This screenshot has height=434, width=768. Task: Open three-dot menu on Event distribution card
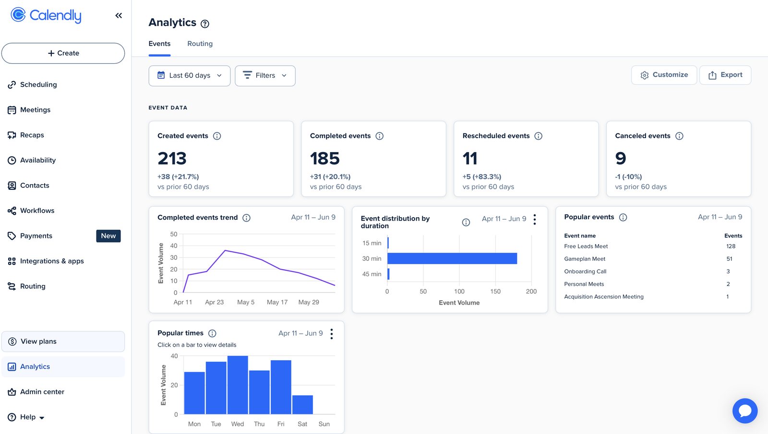coord(535,220)
